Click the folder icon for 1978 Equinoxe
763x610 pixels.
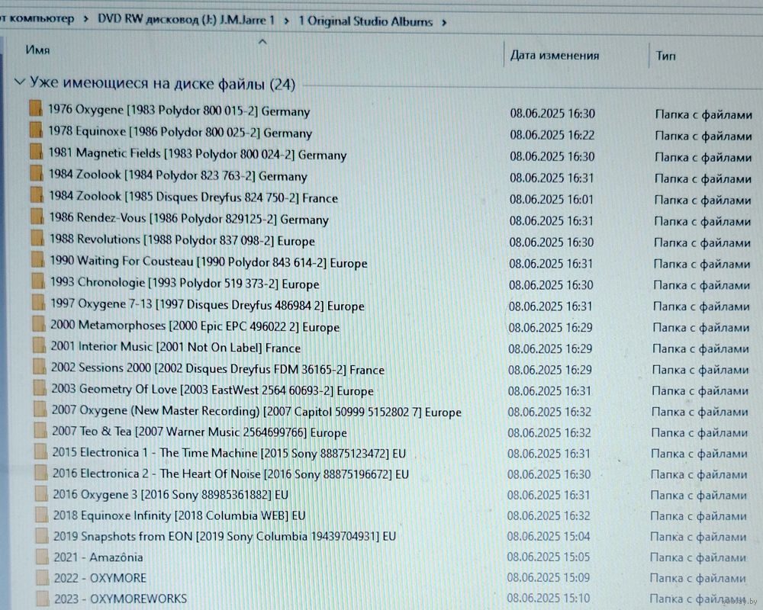36,130
